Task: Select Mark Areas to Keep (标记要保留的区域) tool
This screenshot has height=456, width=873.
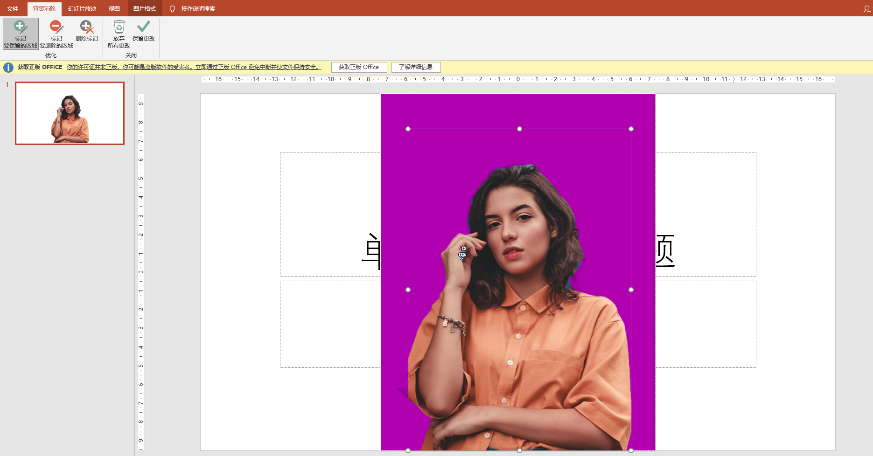Action: 21,34
